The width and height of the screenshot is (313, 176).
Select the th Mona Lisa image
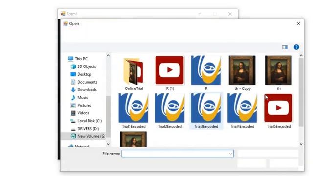[x=278, y=70]
